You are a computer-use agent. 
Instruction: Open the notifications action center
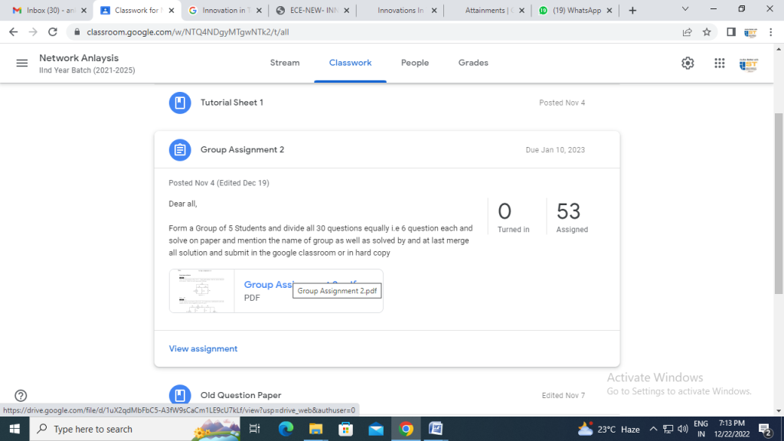pyautogui.click(x=765, y=430)
